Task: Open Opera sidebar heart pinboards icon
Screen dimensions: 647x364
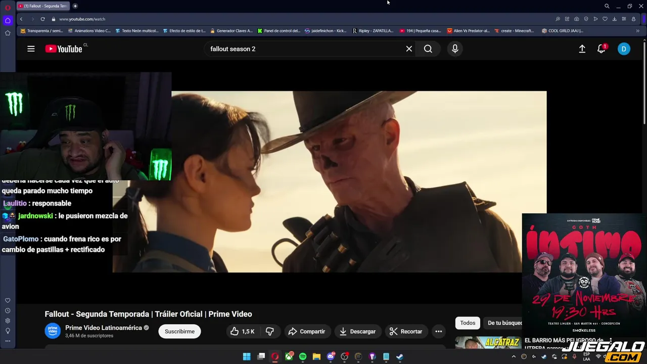Action: [x=8, y=300]
